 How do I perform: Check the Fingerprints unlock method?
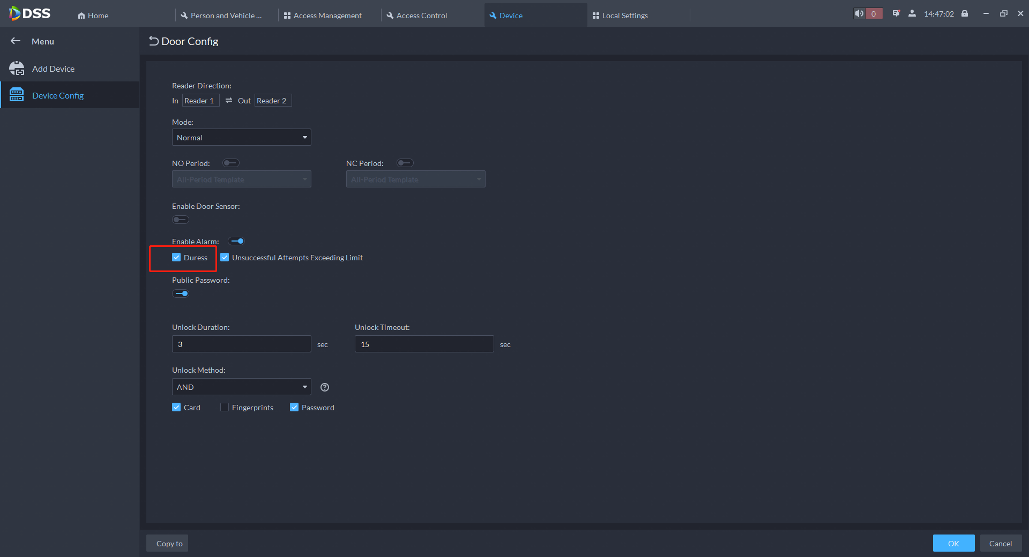[225, 407]
